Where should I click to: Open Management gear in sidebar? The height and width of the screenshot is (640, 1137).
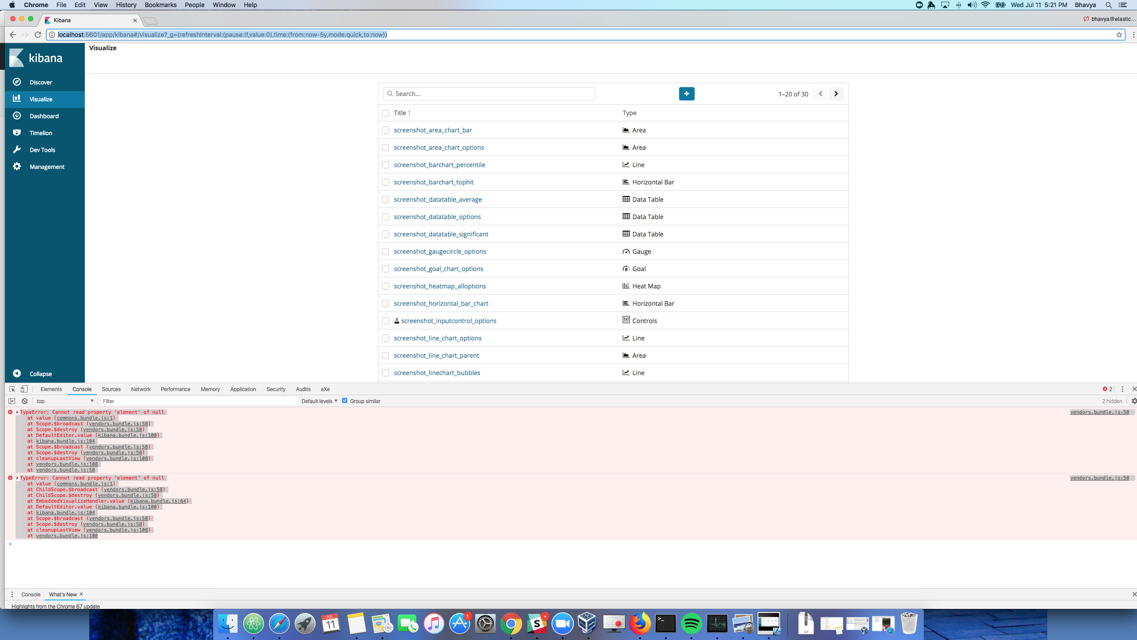(17, 166)
